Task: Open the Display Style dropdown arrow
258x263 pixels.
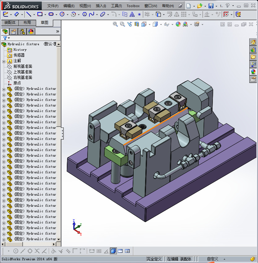Action: 161,25
